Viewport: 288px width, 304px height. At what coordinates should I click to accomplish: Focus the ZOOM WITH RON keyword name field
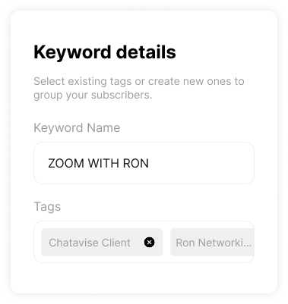tap(144, 163)
